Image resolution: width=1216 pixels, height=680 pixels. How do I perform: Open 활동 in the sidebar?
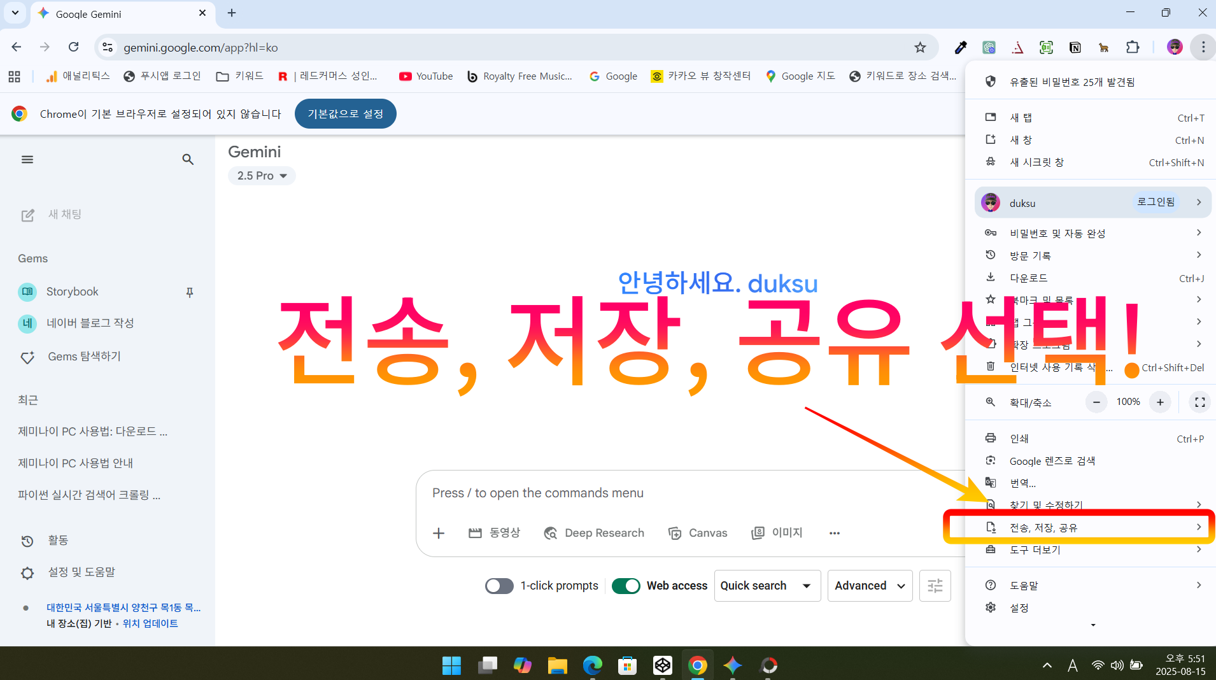[45, 541]
